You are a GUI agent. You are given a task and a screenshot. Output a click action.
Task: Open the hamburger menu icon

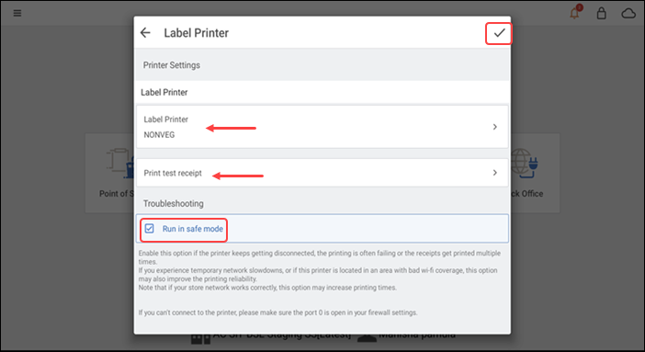pyautogui.click(x=17, y=13)
